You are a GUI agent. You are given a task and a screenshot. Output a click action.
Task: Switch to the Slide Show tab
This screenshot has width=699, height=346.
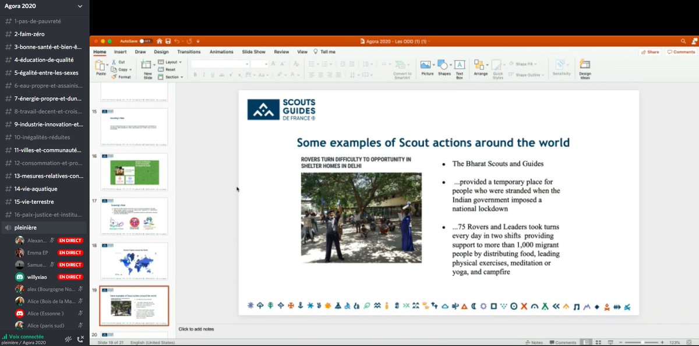tap(253, 52)
